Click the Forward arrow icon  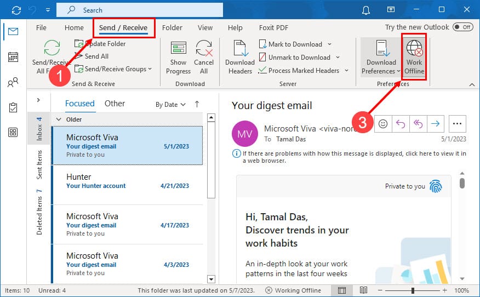pyautogui.click(x=435, y=124)
